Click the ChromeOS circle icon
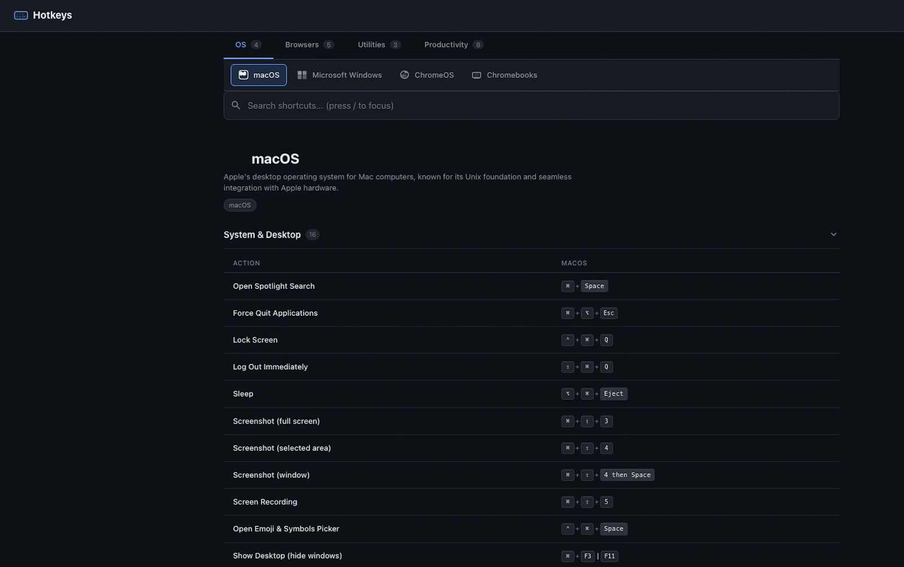Image resolution: width=904 pixels, height=567 pixels. (x=405, y=75)
